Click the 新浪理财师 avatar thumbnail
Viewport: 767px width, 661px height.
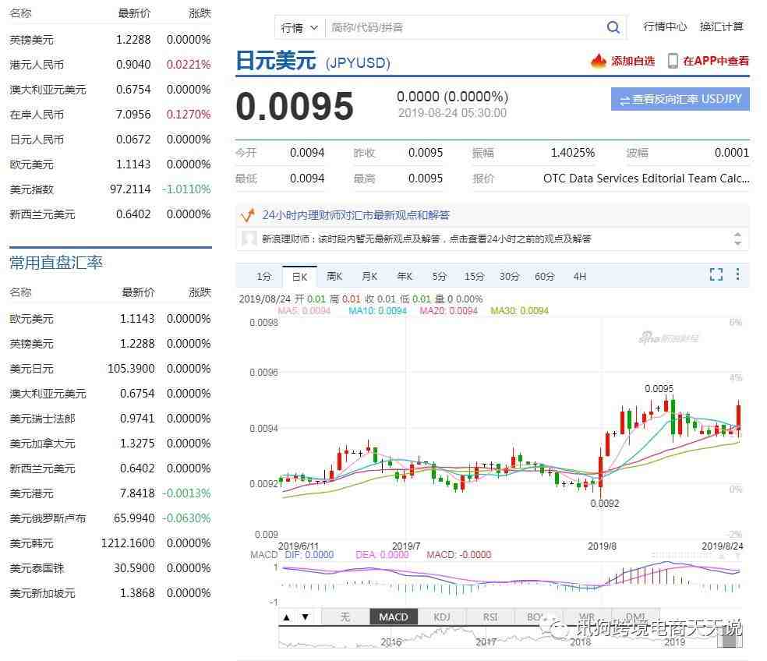[249, 239]
